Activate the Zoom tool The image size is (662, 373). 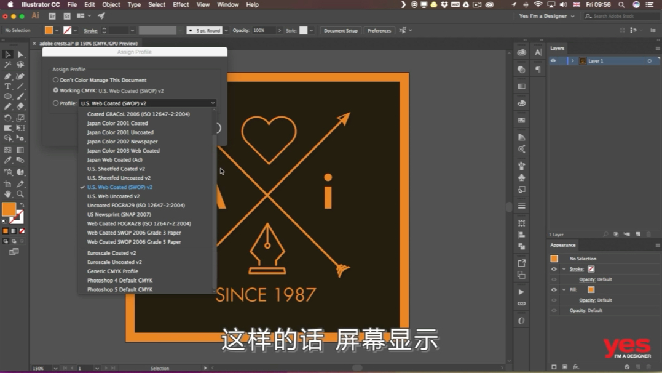tap(20, 195)
